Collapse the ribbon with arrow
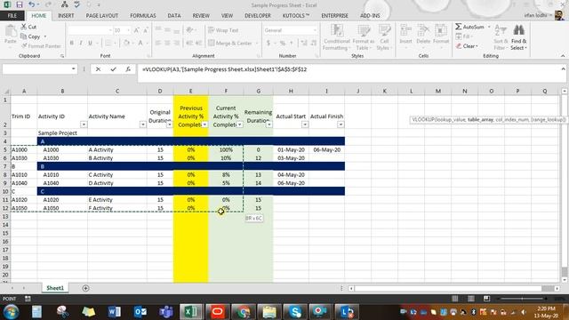569x320 pixels. 563,56
